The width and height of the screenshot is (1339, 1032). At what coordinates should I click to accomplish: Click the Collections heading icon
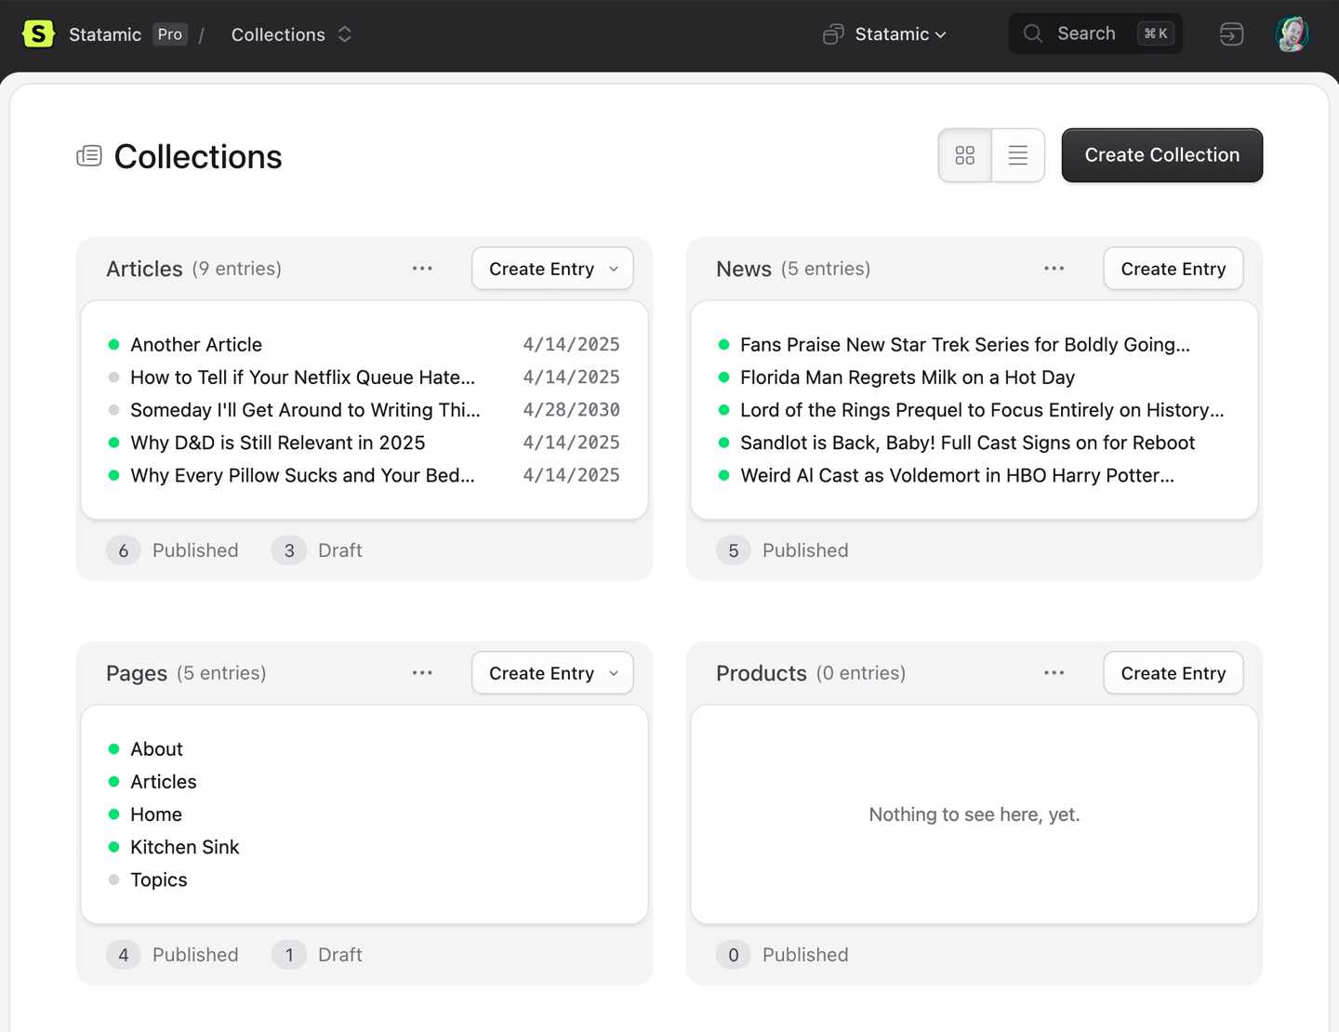pyautogui.click(x=89, y=156)
